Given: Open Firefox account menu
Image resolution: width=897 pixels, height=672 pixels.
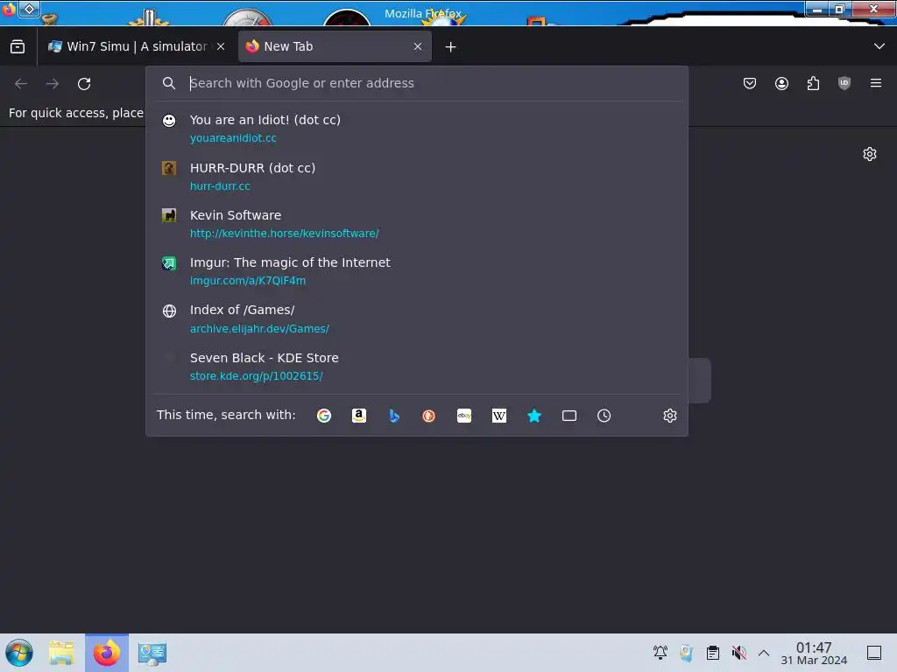Looking at the screenshot, I should pyautogui.click(x=781, y=83).
